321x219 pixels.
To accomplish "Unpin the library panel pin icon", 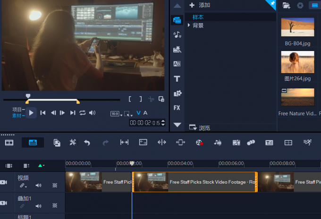I will click(x=272, y=3).
